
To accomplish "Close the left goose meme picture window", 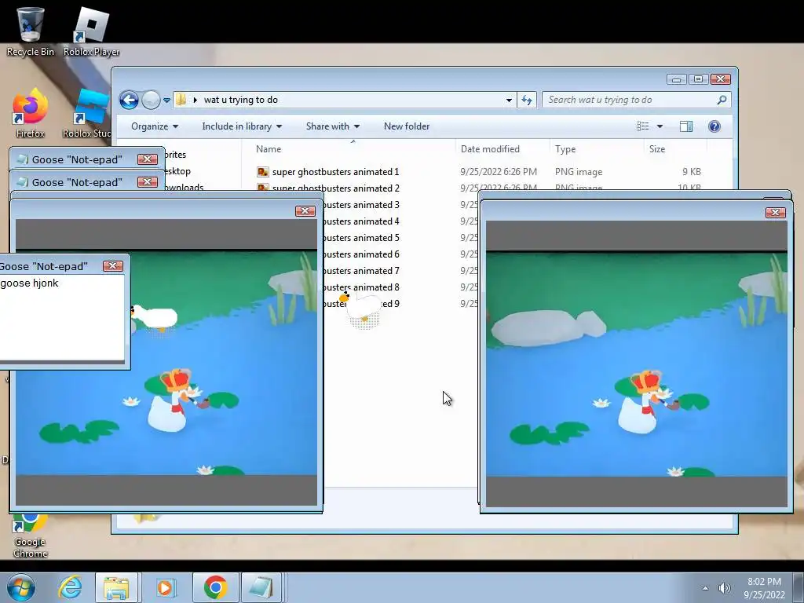I will click(305, 210).
